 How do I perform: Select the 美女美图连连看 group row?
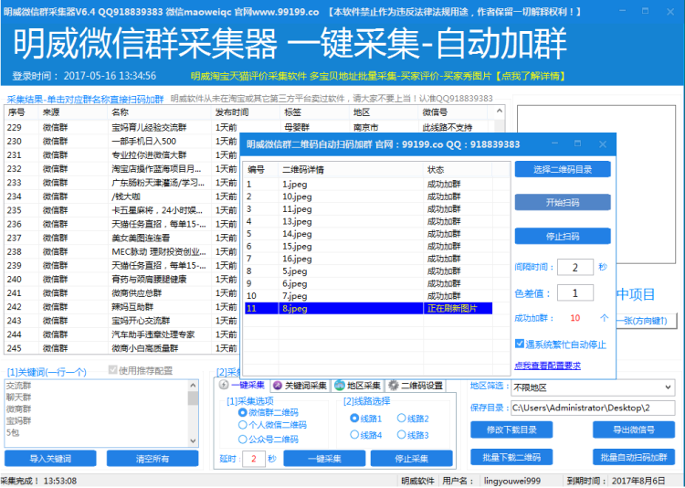(x=122, y=238)
